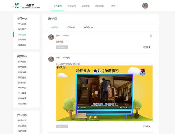175x134 pixels.
Task: Click the delete icon on first question
Action: tap(151, 36)
